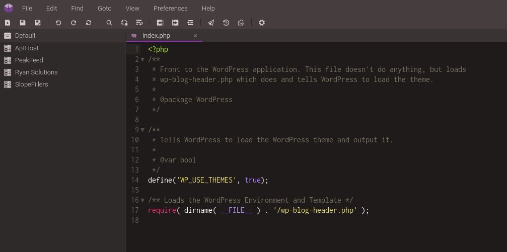The width and height of the screenshot is (507, 252).
Task: Close the index.php tab
Action: click(x=195, y=36)
